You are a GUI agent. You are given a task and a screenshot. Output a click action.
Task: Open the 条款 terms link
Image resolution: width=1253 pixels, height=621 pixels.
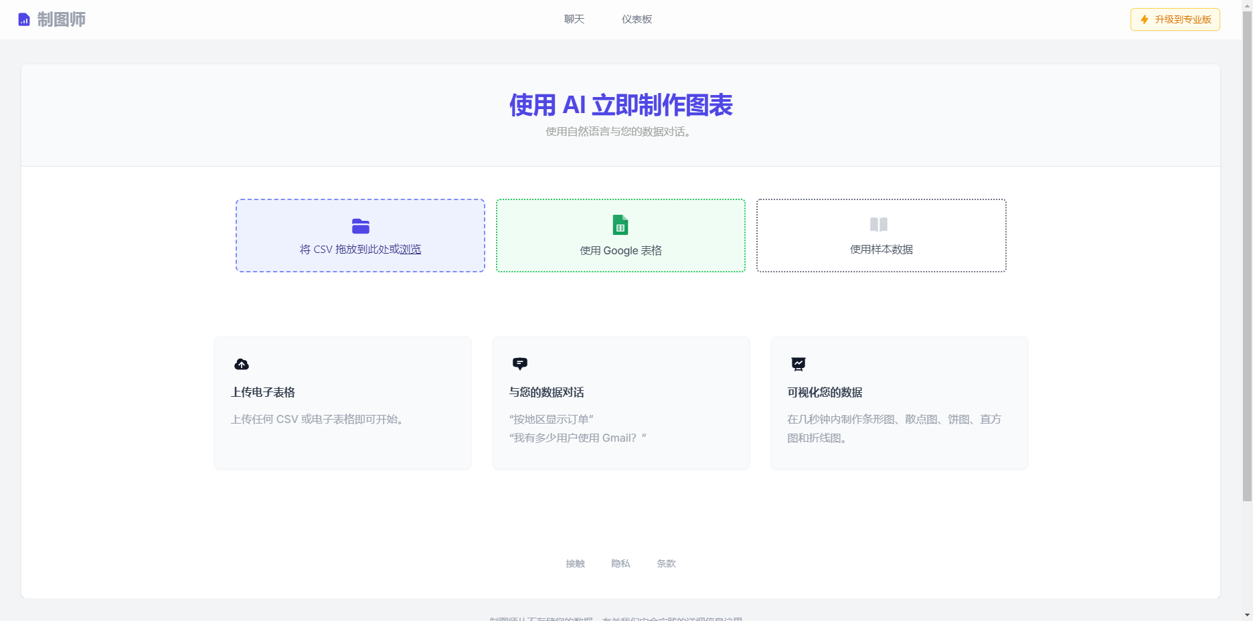coord(666,563)
